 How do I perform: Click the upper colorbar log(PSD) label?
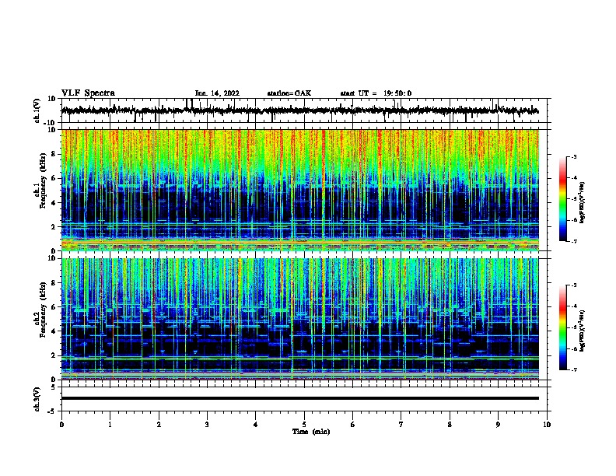[x=582, y=202]
